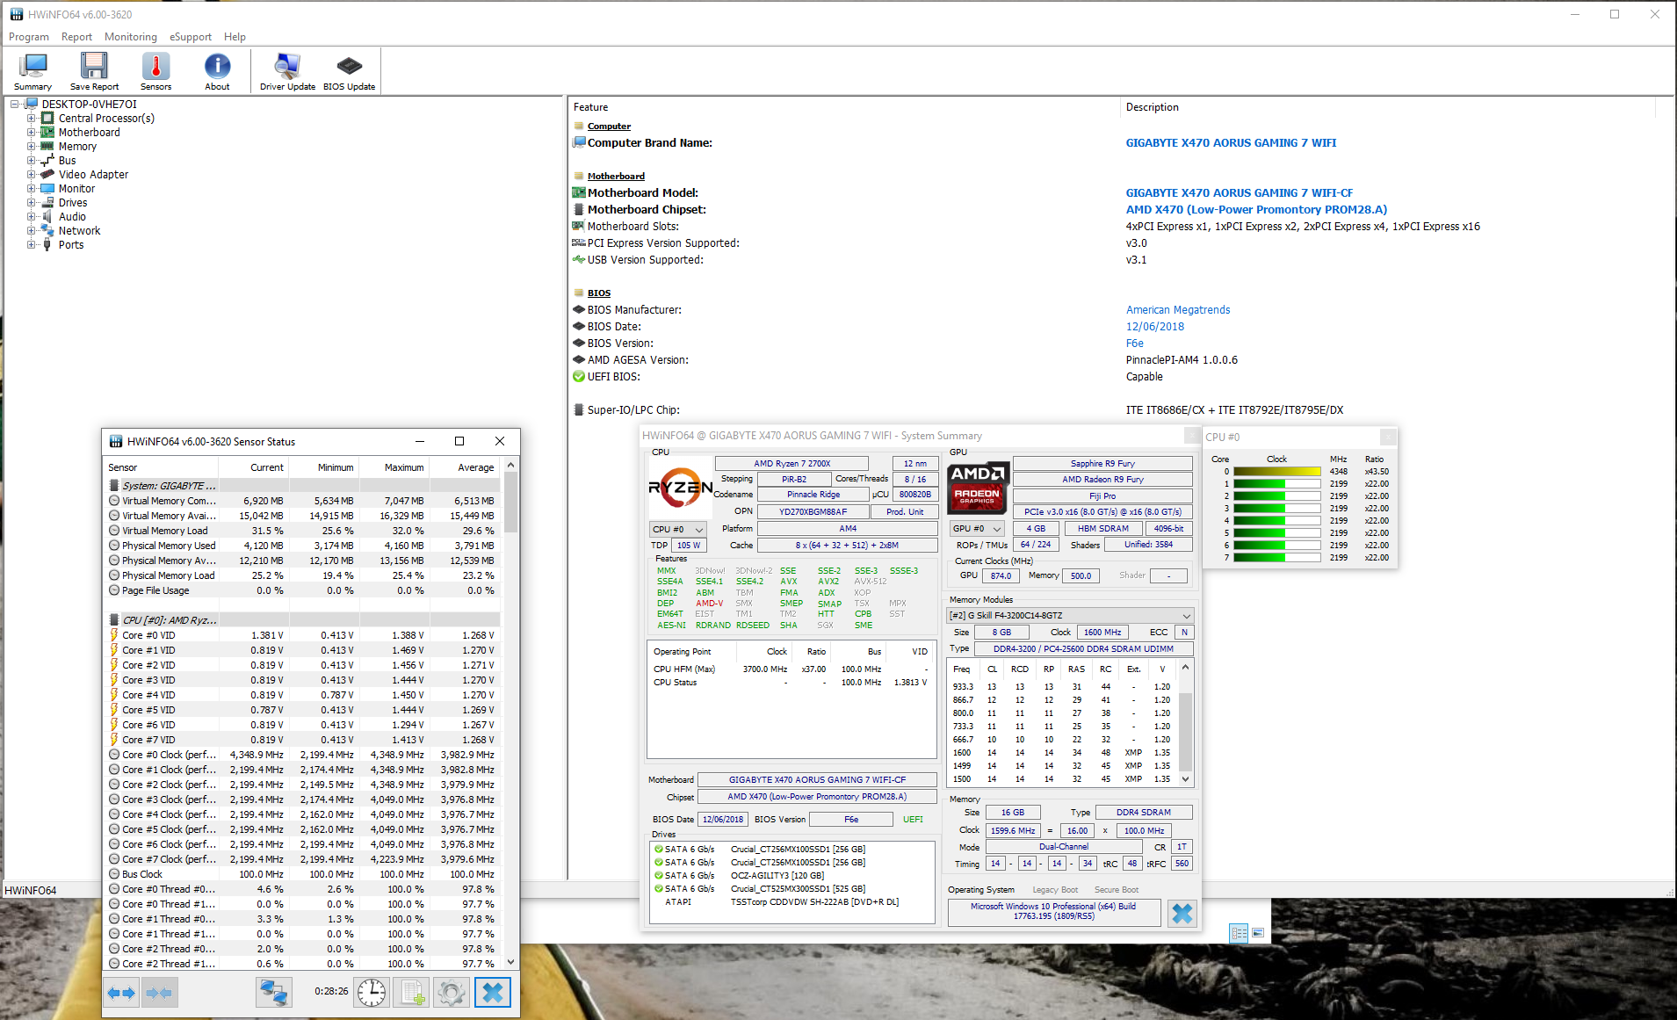Select the 'CPU [#0]: AMD Ryz...' sensor group header

pos(302,620)
